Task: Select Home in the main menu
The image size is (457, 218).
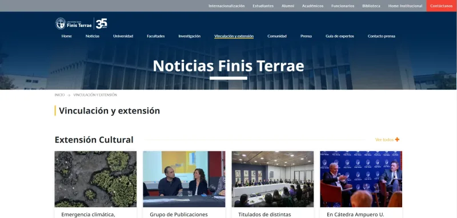Action: (x=66, y=36)
